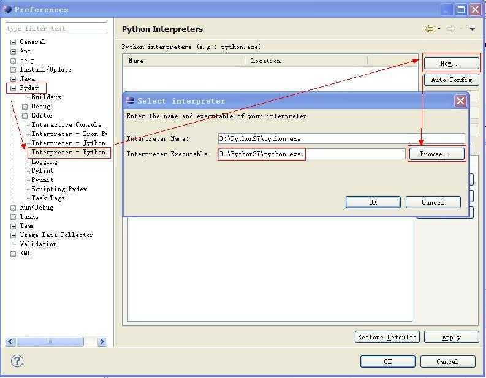
Task: Click the Apply button
Action: click(451, 337)
